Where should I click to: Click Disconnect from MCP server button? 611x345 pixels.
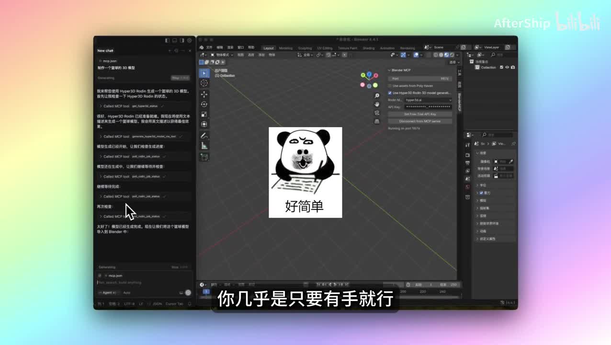(x=419, y=121)
